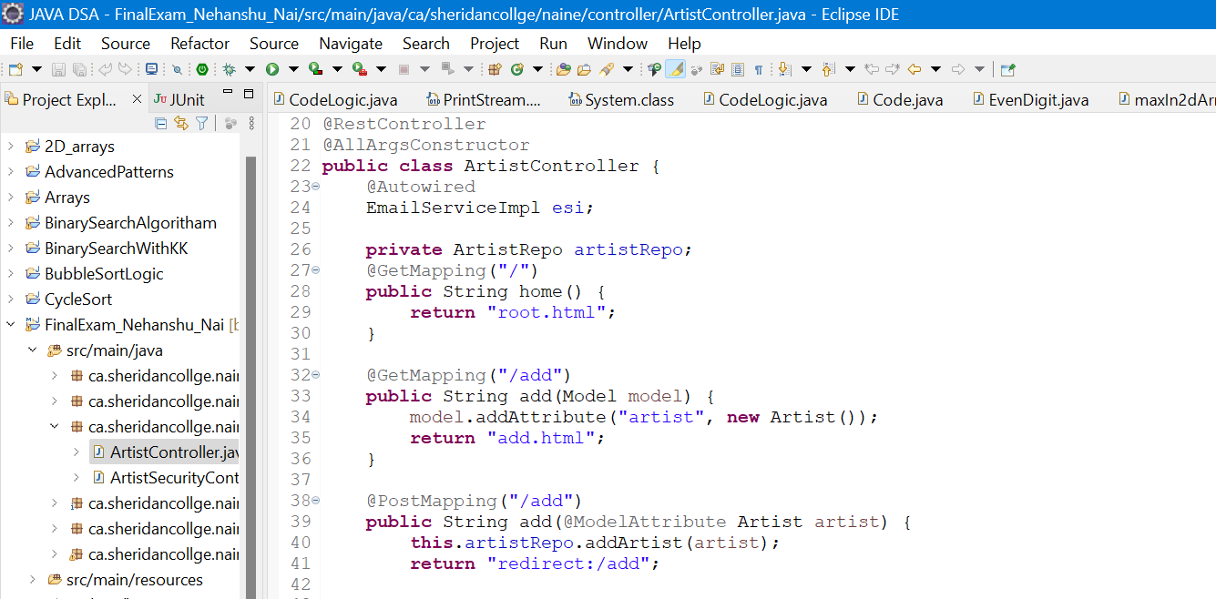The width and height of the screenshot is (1216, 599).
Task: Open the Refactor menu
Action: point(199,44)
